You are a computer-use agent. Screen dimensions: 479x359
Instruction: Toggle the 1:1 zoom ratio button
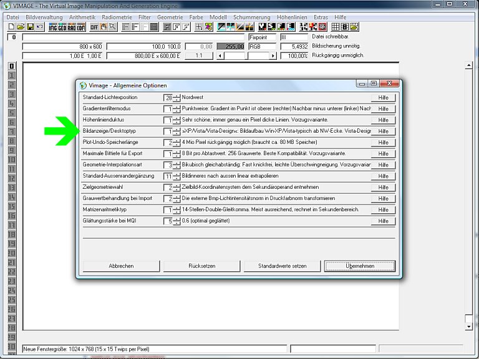[198, 55]
